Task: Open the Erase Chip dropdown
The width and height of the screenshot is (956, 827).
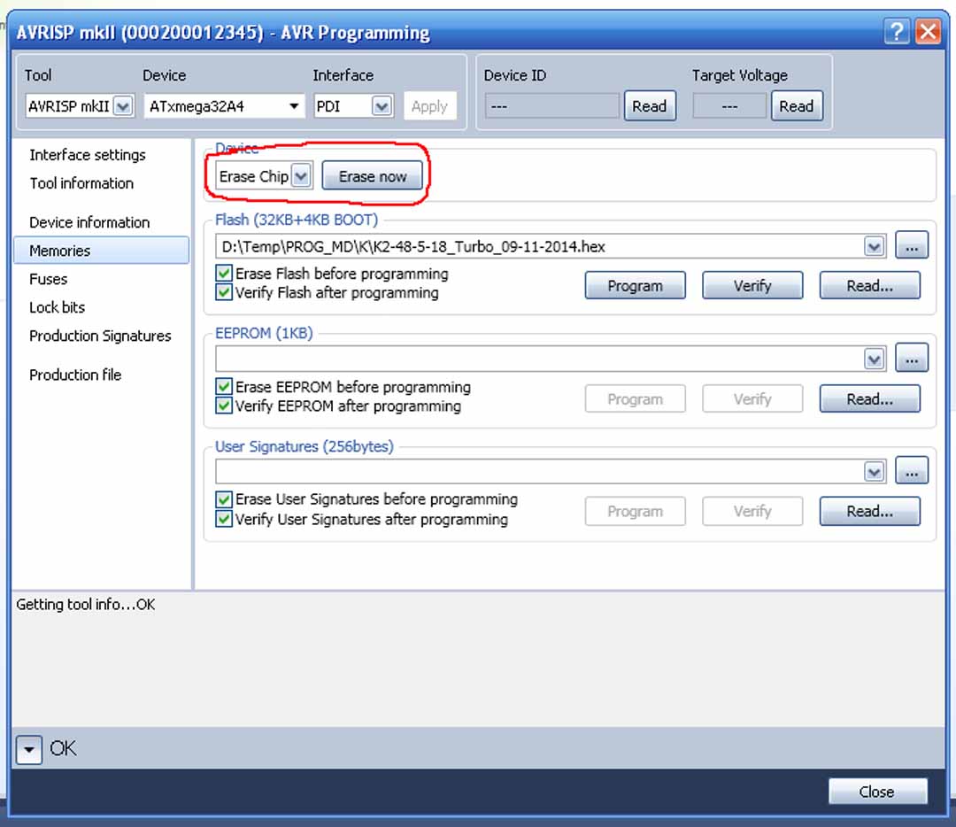Action: click(x=301, y=176)
